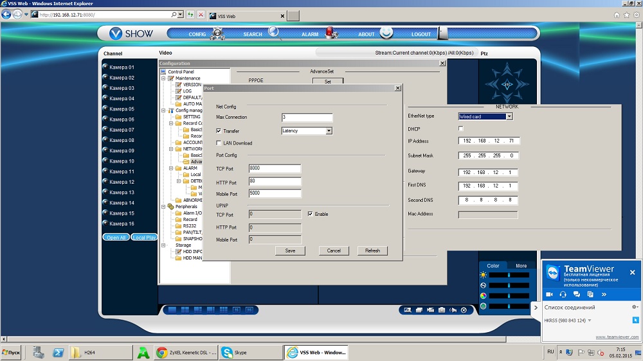Screen dimensions: 643x361
Task: Click TeamViewer remote control cursor icon
Action: [x=635, y=320]
